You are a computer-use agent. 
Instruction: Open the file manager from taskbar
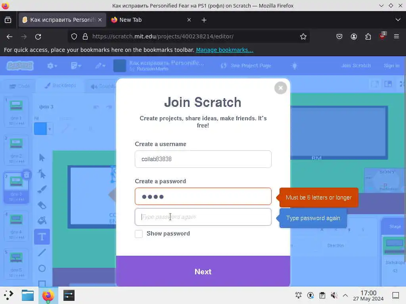tap(28, 295)
